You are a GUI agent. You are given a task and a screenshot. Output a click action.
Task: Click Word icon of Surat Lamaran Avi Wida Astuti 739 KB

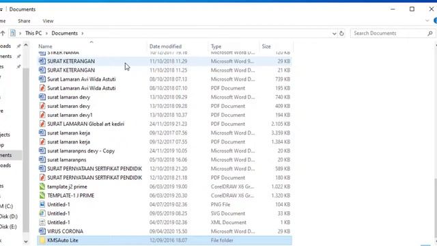click(42, 79)
